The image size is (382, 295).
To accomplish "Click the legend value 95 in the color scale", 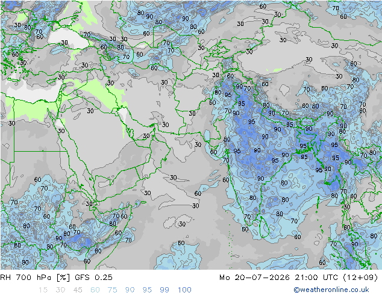I will 147,290.
